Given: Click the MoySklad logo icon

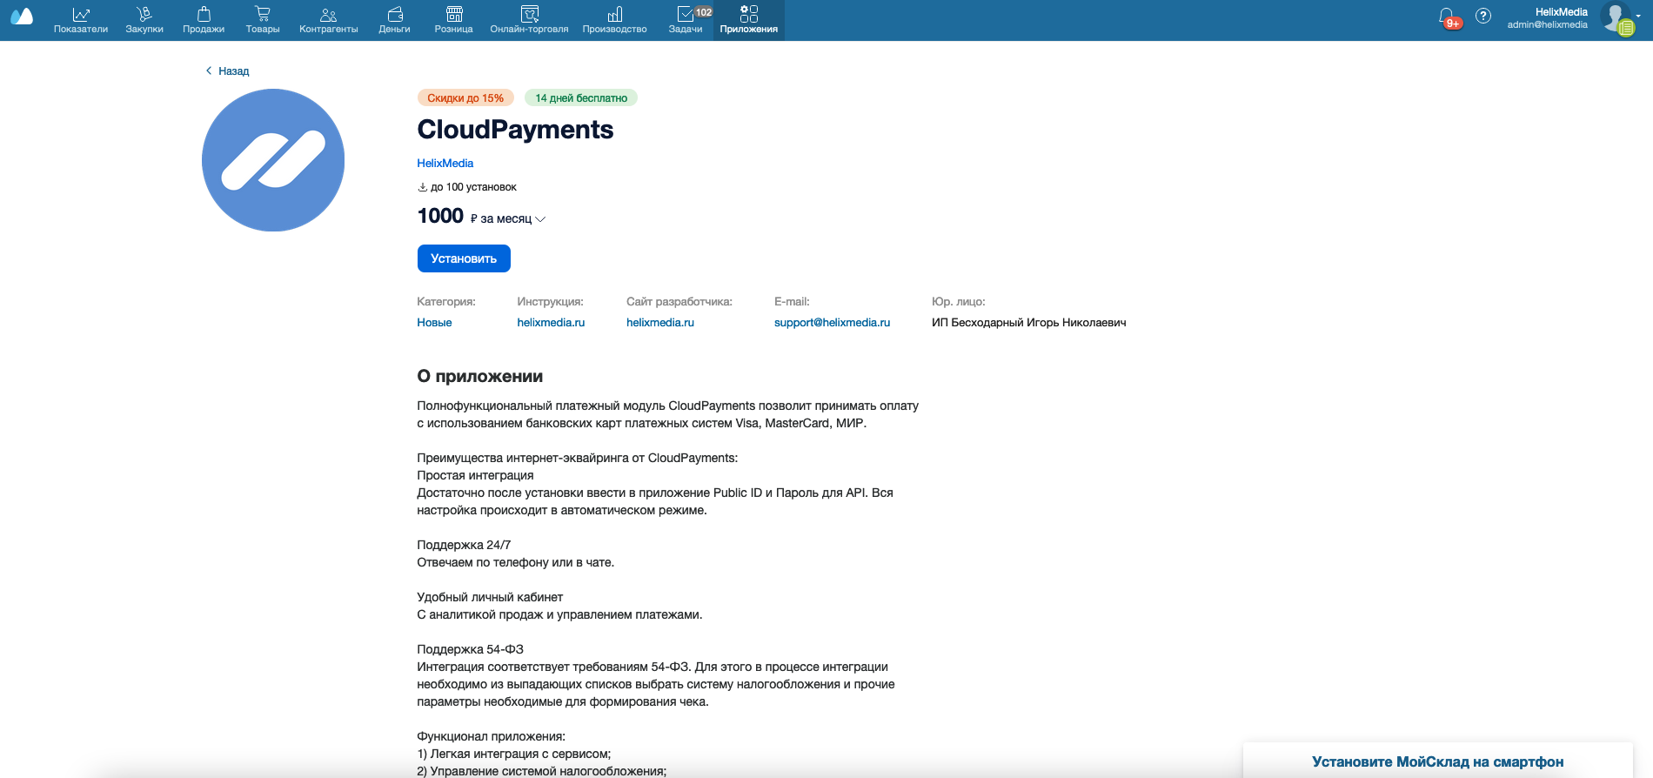Looking at the screenshot, I should point(22,17).
